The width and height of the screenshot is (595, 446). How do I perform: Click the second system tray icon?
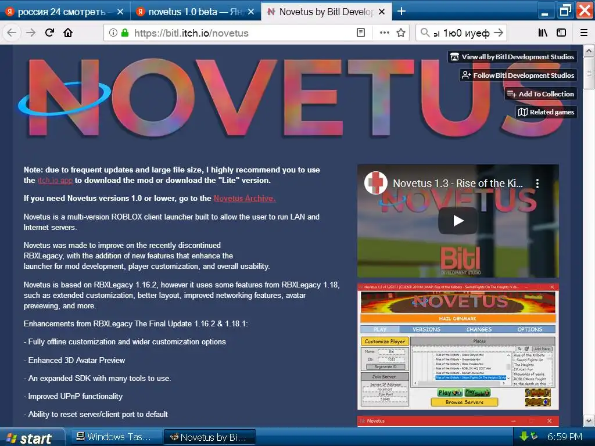pos(535,436)
